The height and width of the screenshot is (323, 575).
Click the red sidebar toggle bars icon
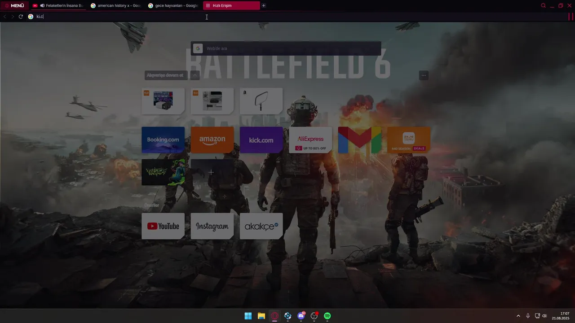pyautogui.click(x=571, y=17)
